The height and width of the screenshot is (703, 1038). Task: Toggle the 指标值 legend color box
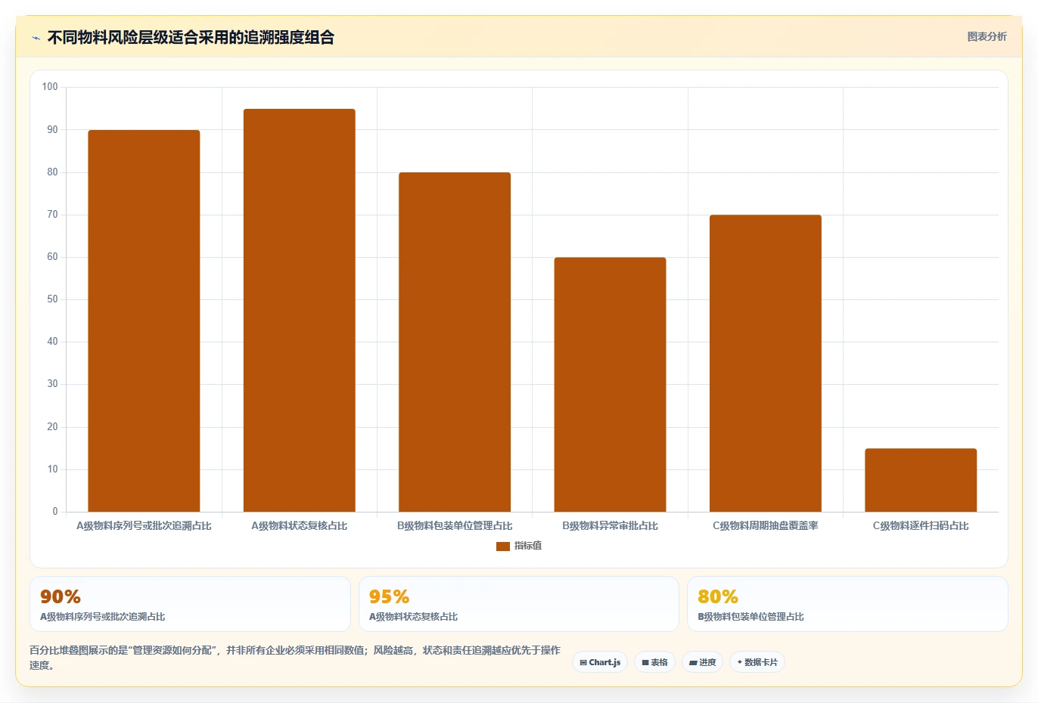coord(503,546)
